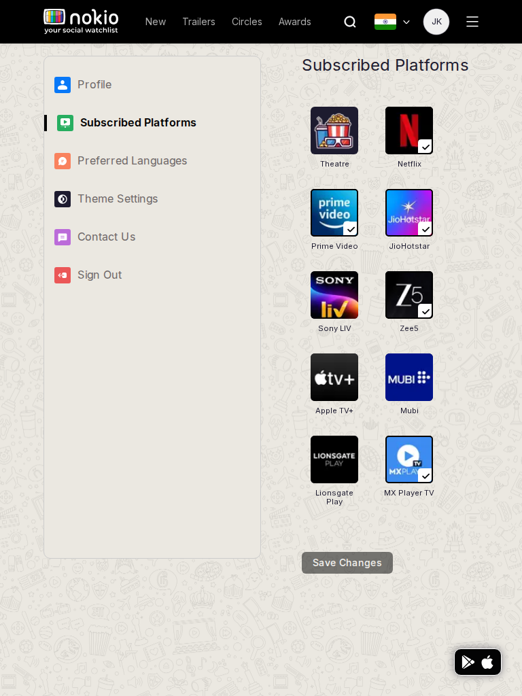
Task: Uncheck the Netflix checkmark box
Action: pos(425,147)
